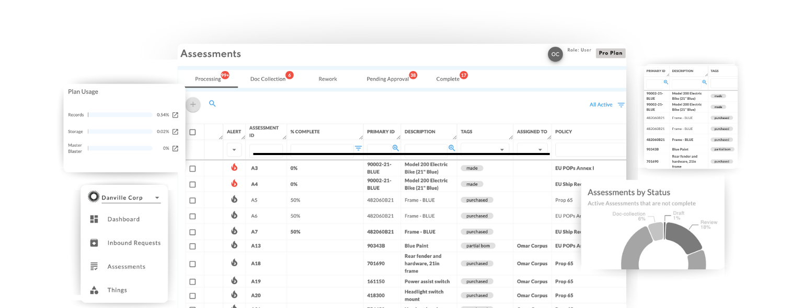This screenshot has width=803, height=308.
Task: Click the Policy column filter input field
Action: [589, 149]
